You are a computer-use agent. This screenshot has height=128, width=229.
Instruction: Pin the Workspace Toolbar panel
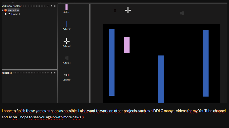pyautogui.click(x=51, y=6)
